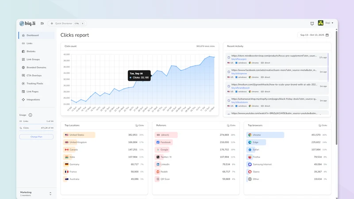Click the facebook.com ads activity URL

(274, 70)
